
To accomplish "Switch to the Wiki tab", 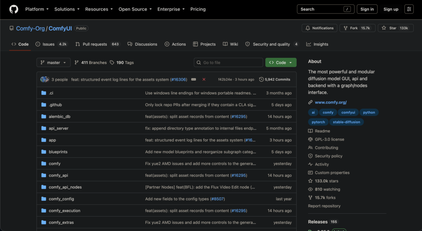I will 230,44.
